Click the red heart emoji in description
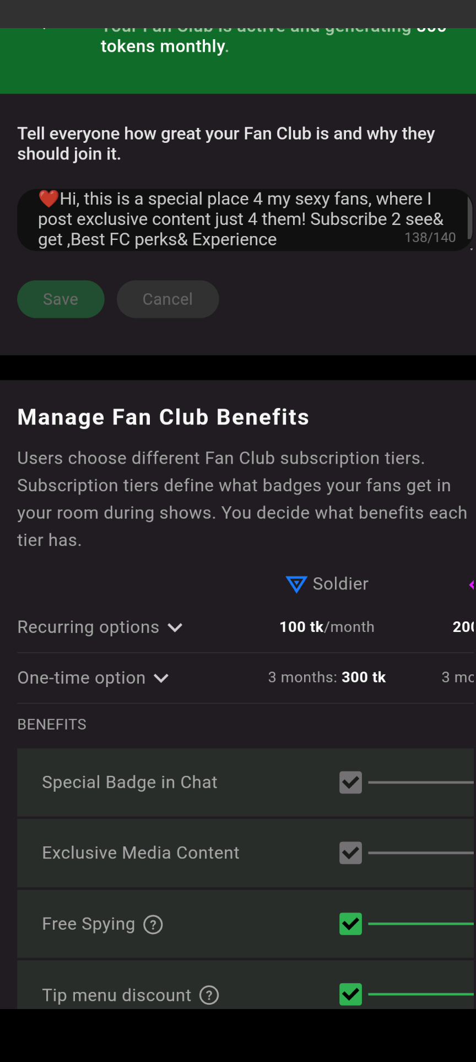 48,199
